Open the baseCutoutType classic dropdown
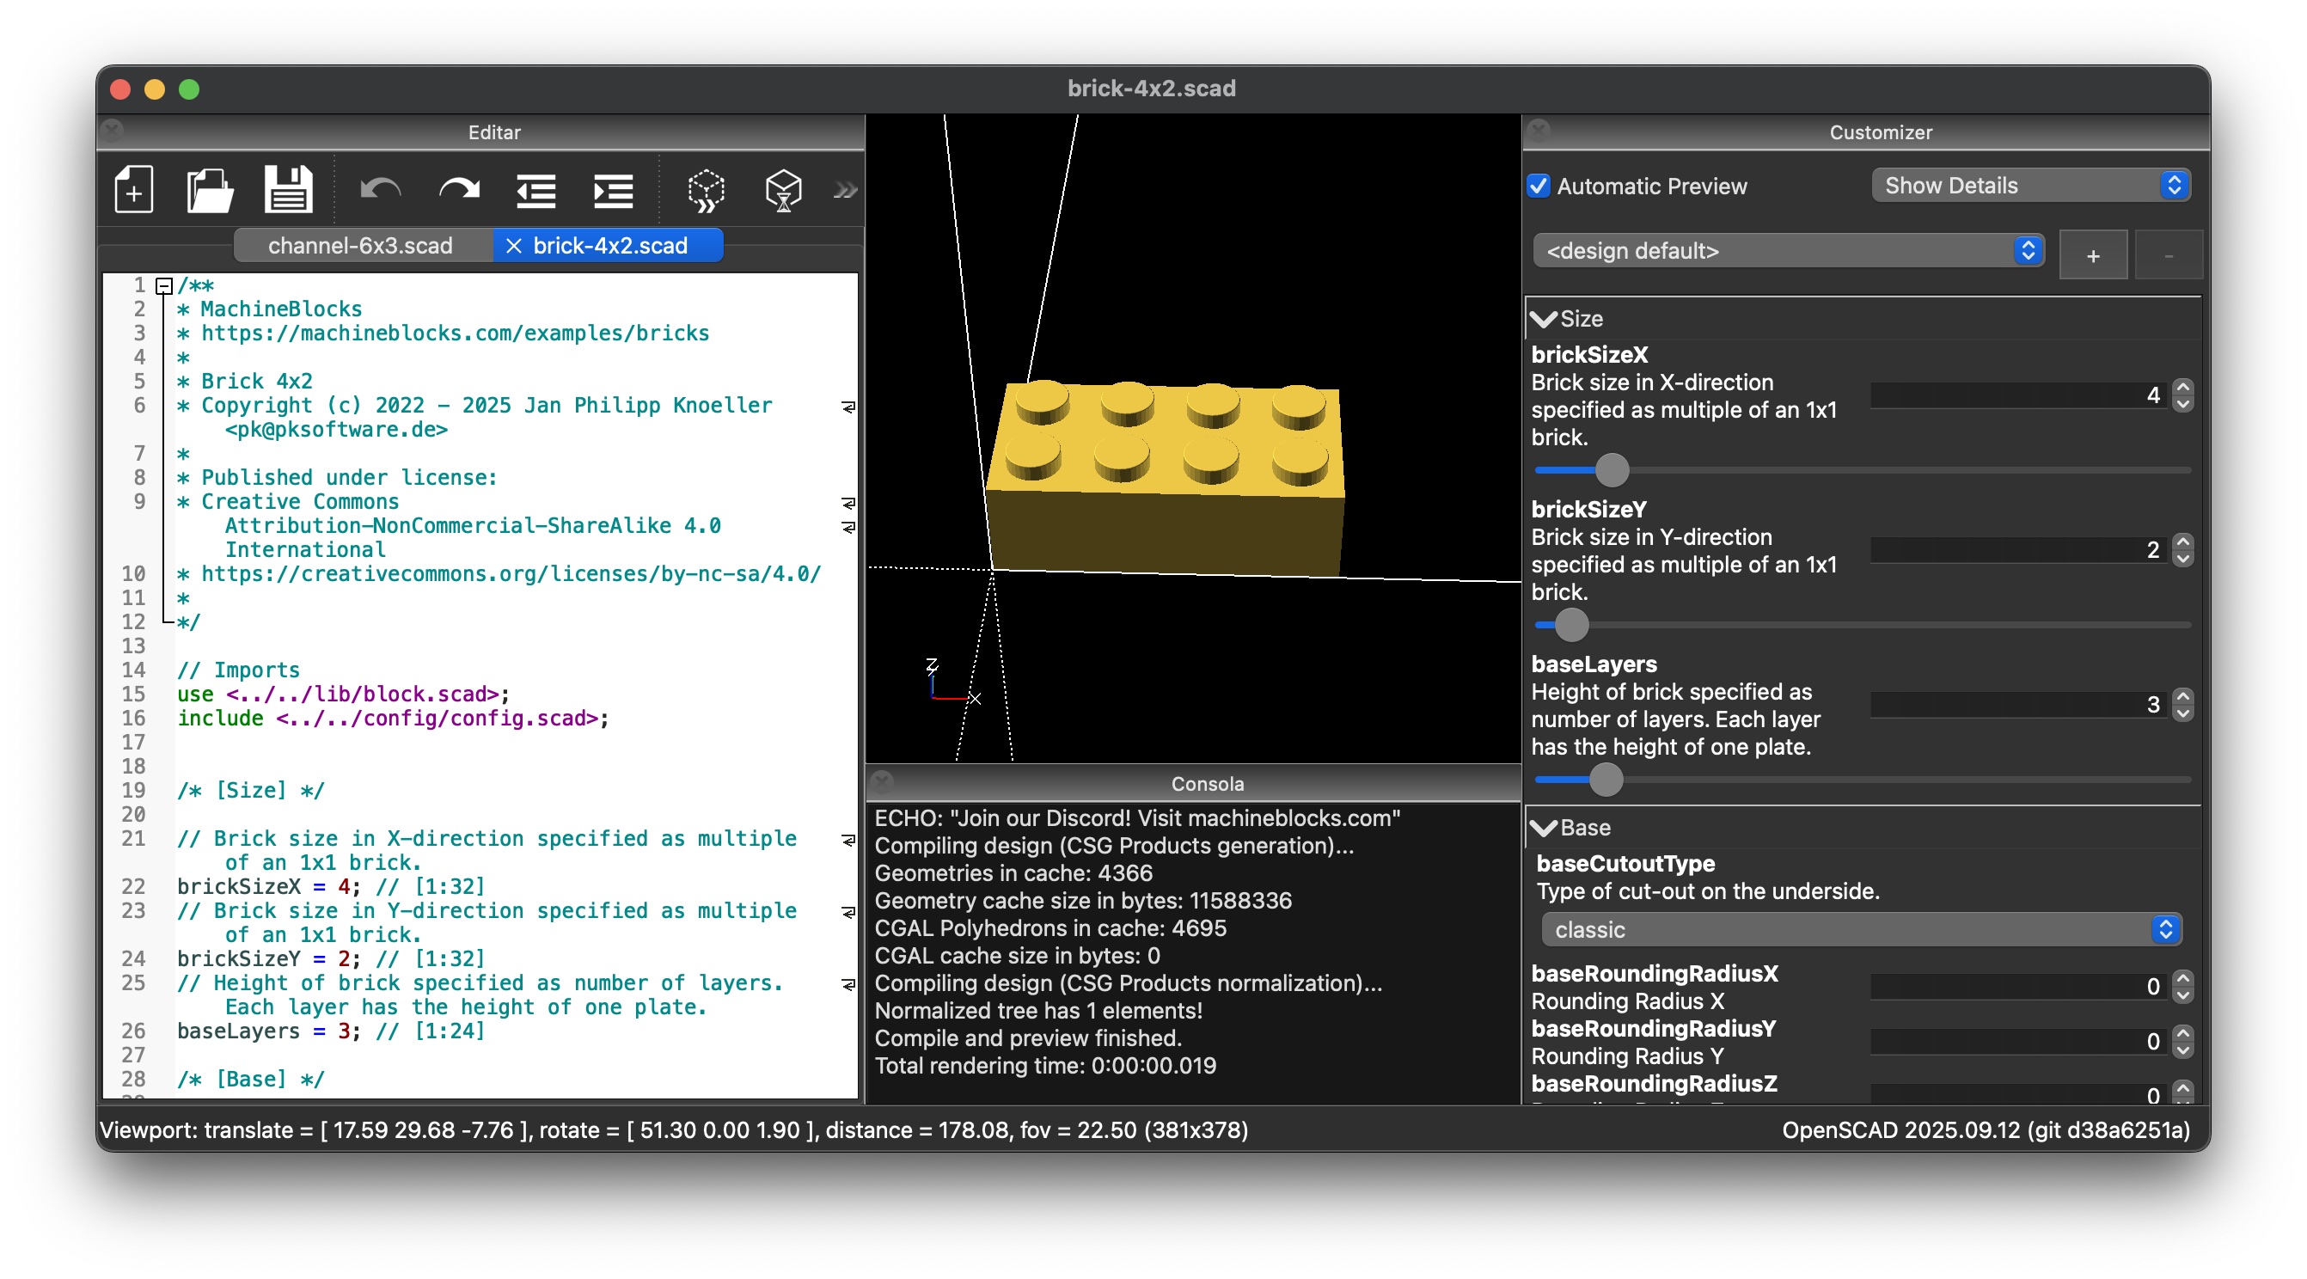The height and width of the screenshot is (1279, 2307). click(x=1861, y=930)
